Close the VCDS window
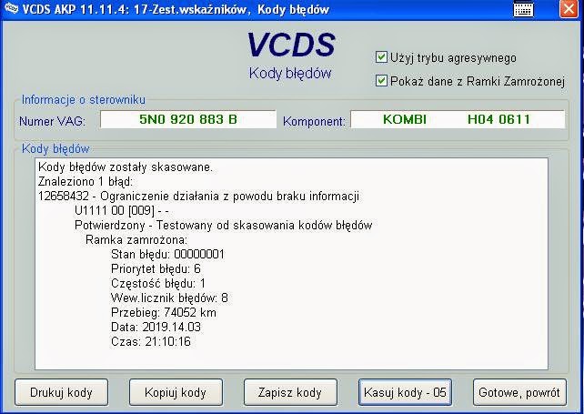Image resolution: width=584 pixels, height=414 pixels. coord(569,8)
